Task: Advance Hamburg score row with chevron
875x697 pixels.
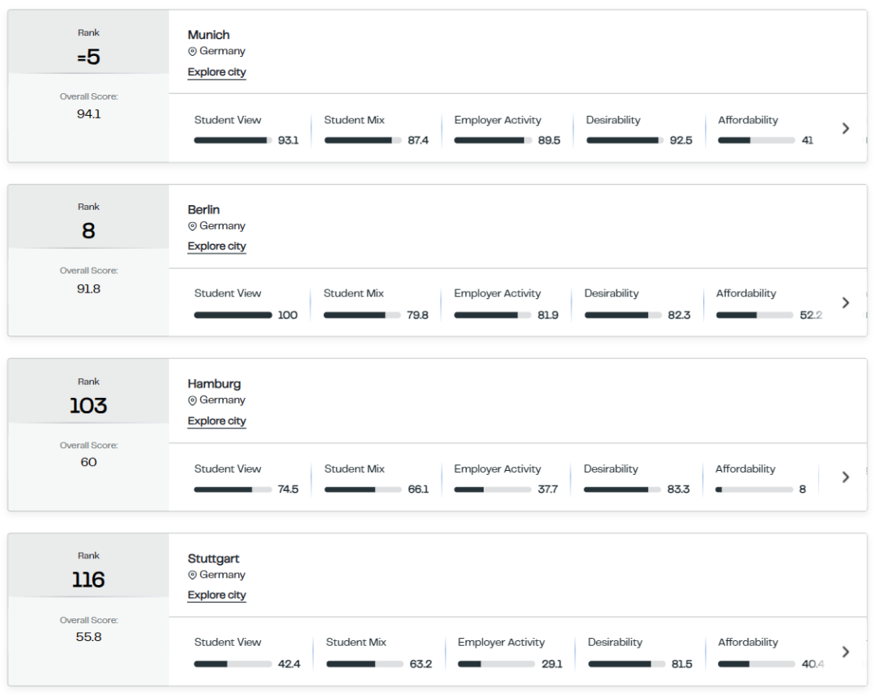Action: [x=845, y=477]
